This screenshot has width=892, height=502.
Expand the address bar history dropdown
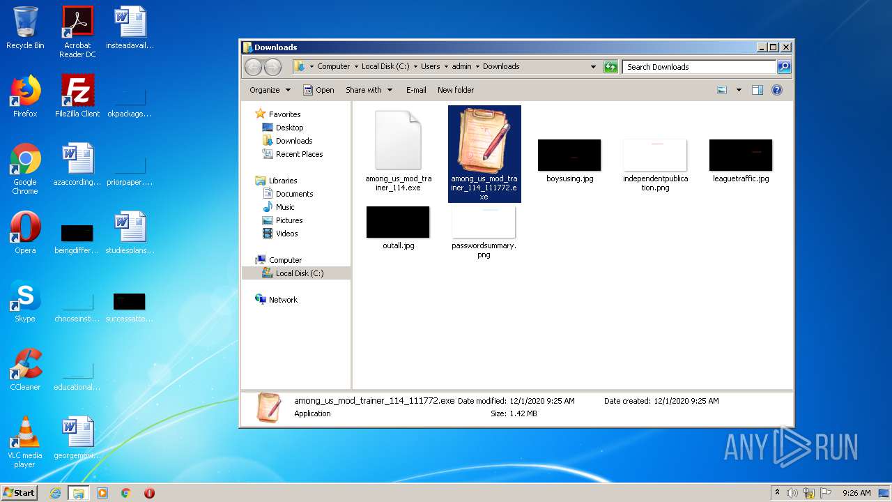[x=593, y=67]
